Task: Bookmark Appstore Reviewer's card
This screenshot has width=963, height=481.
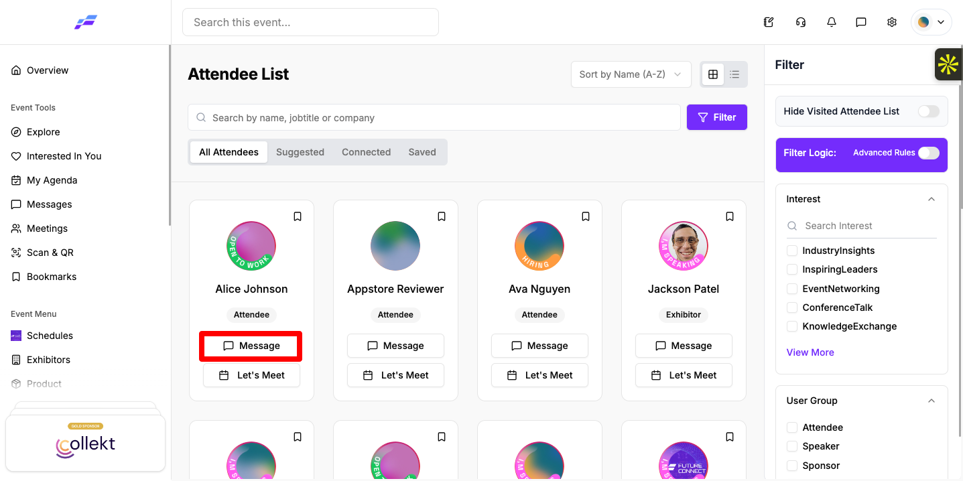Action: [x=442, y=216]
